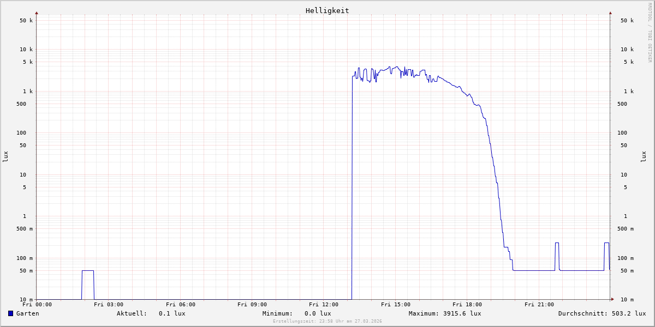Select the Garten legend label
The width and height of the screenshot is (655, 327).
28,313
